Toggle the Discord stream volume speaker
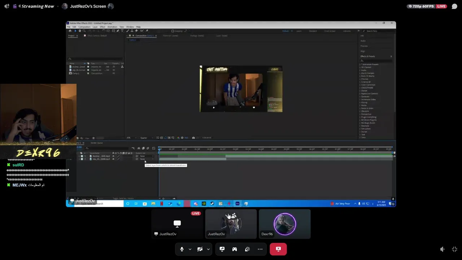This screenshot has width=462, height=260. pos(442,249)
